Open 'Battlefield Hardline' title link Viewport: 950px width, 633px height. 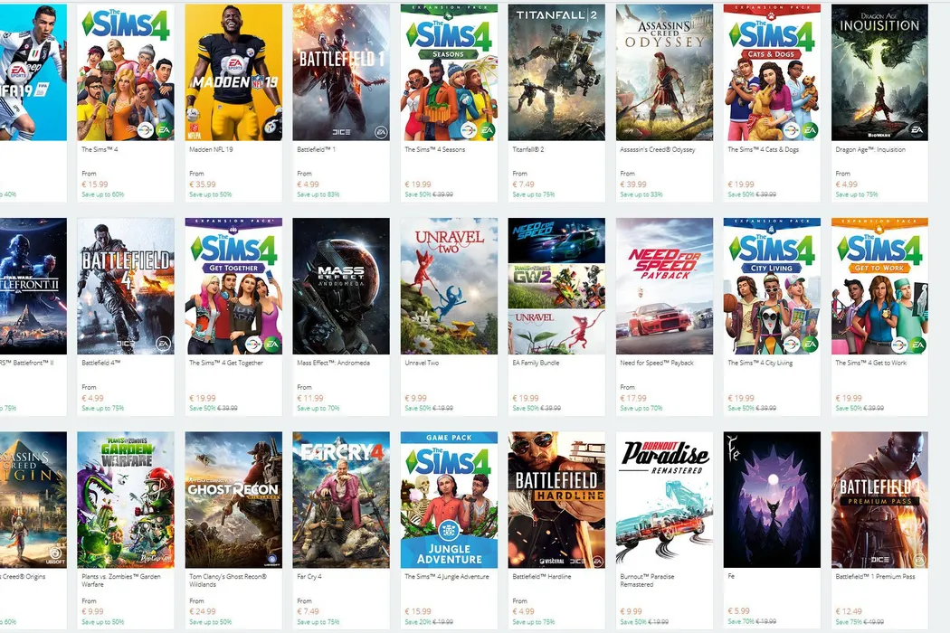pos(542,577)
